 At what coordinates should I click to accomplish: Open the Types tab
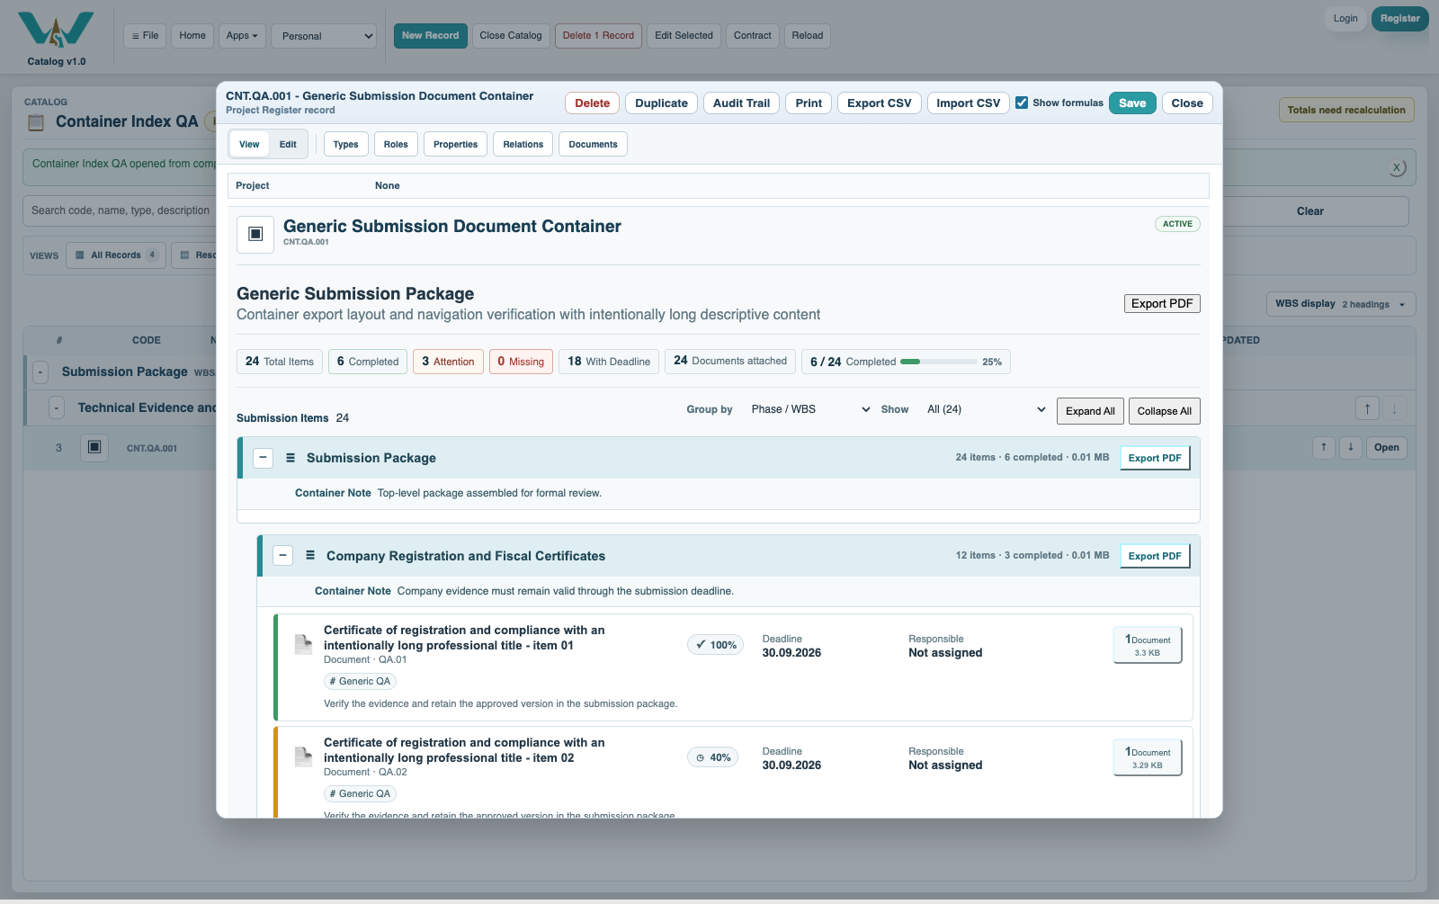pos(345,144)
